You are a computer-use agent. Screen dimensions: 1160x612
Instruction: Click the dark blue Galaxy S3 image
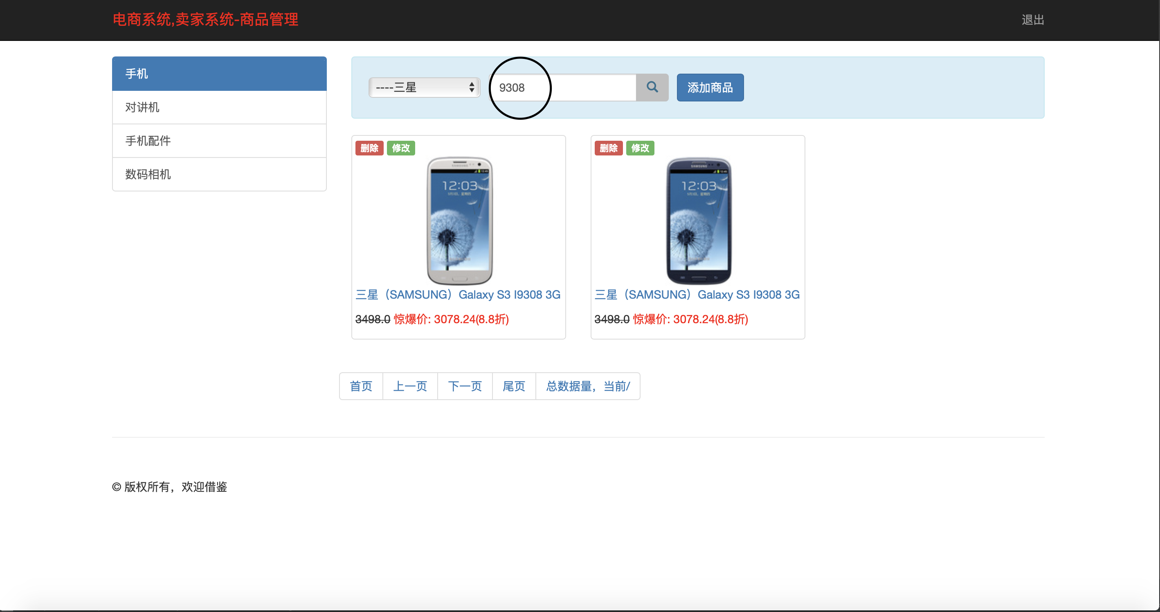(x=698, y=220)
